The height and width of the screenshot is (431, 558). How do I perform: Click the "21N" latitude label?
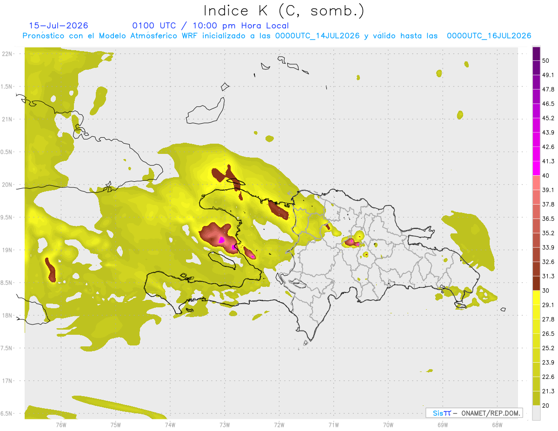[x=7, y=119]
